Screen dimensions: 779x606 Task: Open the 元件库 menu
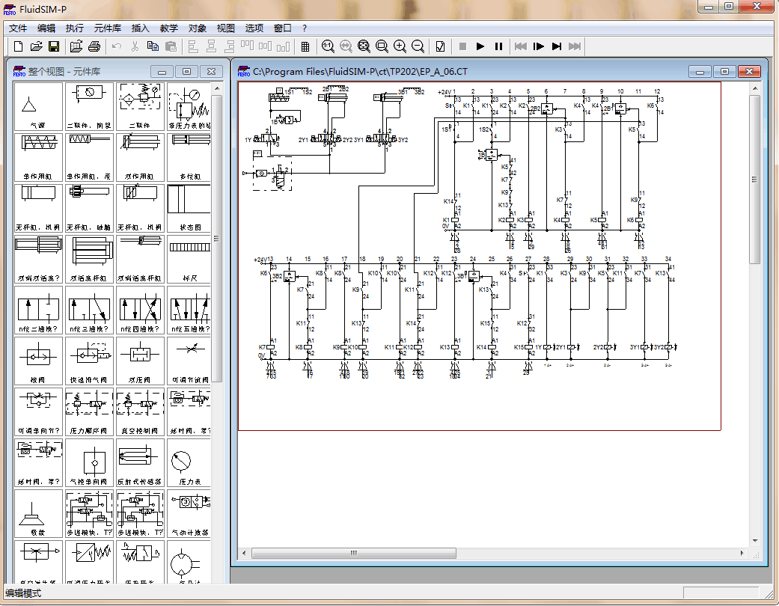click(108, 28)
